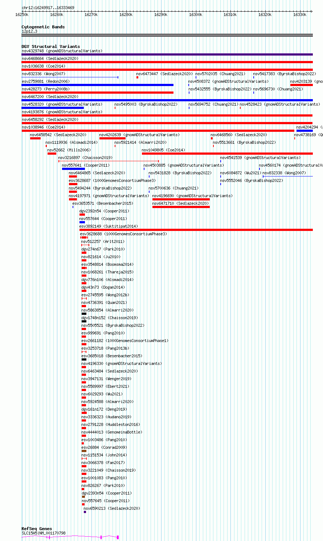Click the nsv832336 (Wong2007) label
The width and height of the screenshot is (323, 541).
pyautogui.click(x=44, y=74)
